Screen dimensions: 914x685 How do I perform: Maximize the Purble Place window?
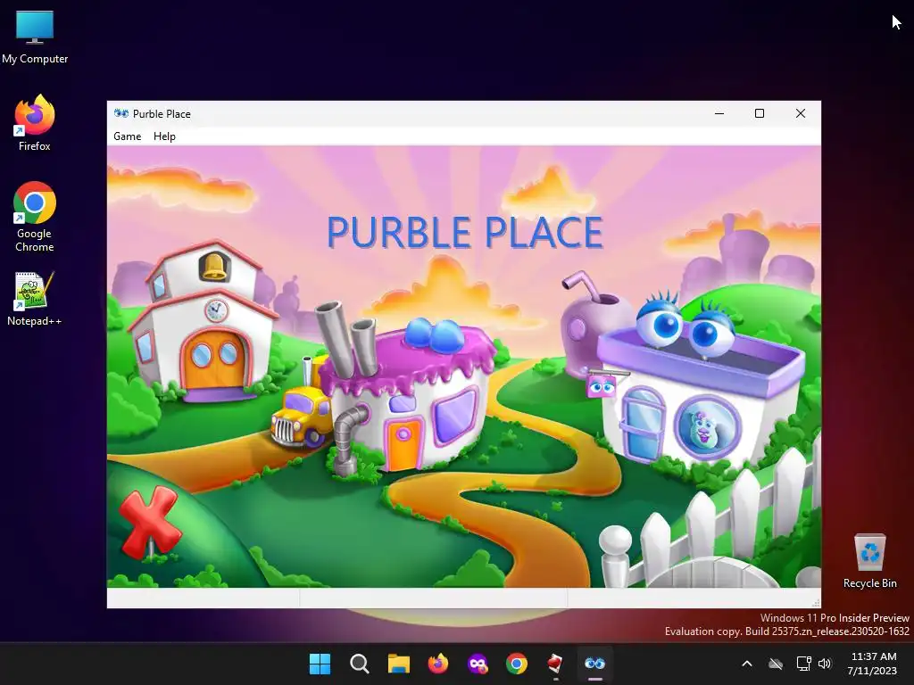click(760, 113)
